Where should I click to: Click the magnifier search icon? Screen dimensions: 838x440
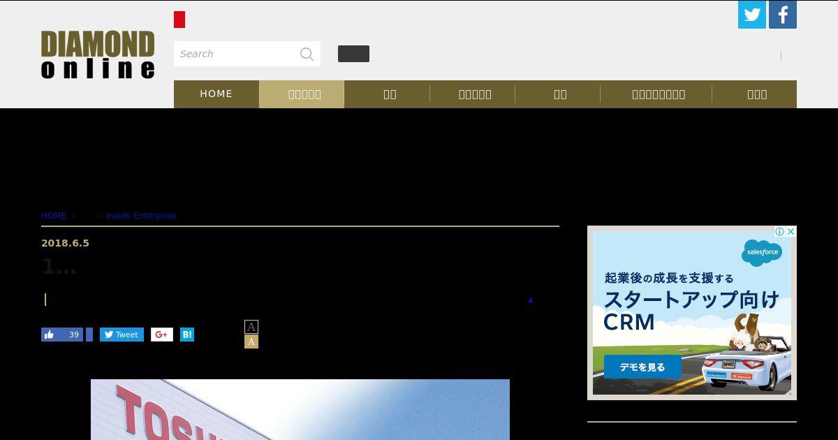[x=307, y=54]
